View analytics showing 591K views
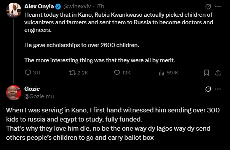Image resolution: width=230 pixels, height=150 pixels. coord(168,73)
